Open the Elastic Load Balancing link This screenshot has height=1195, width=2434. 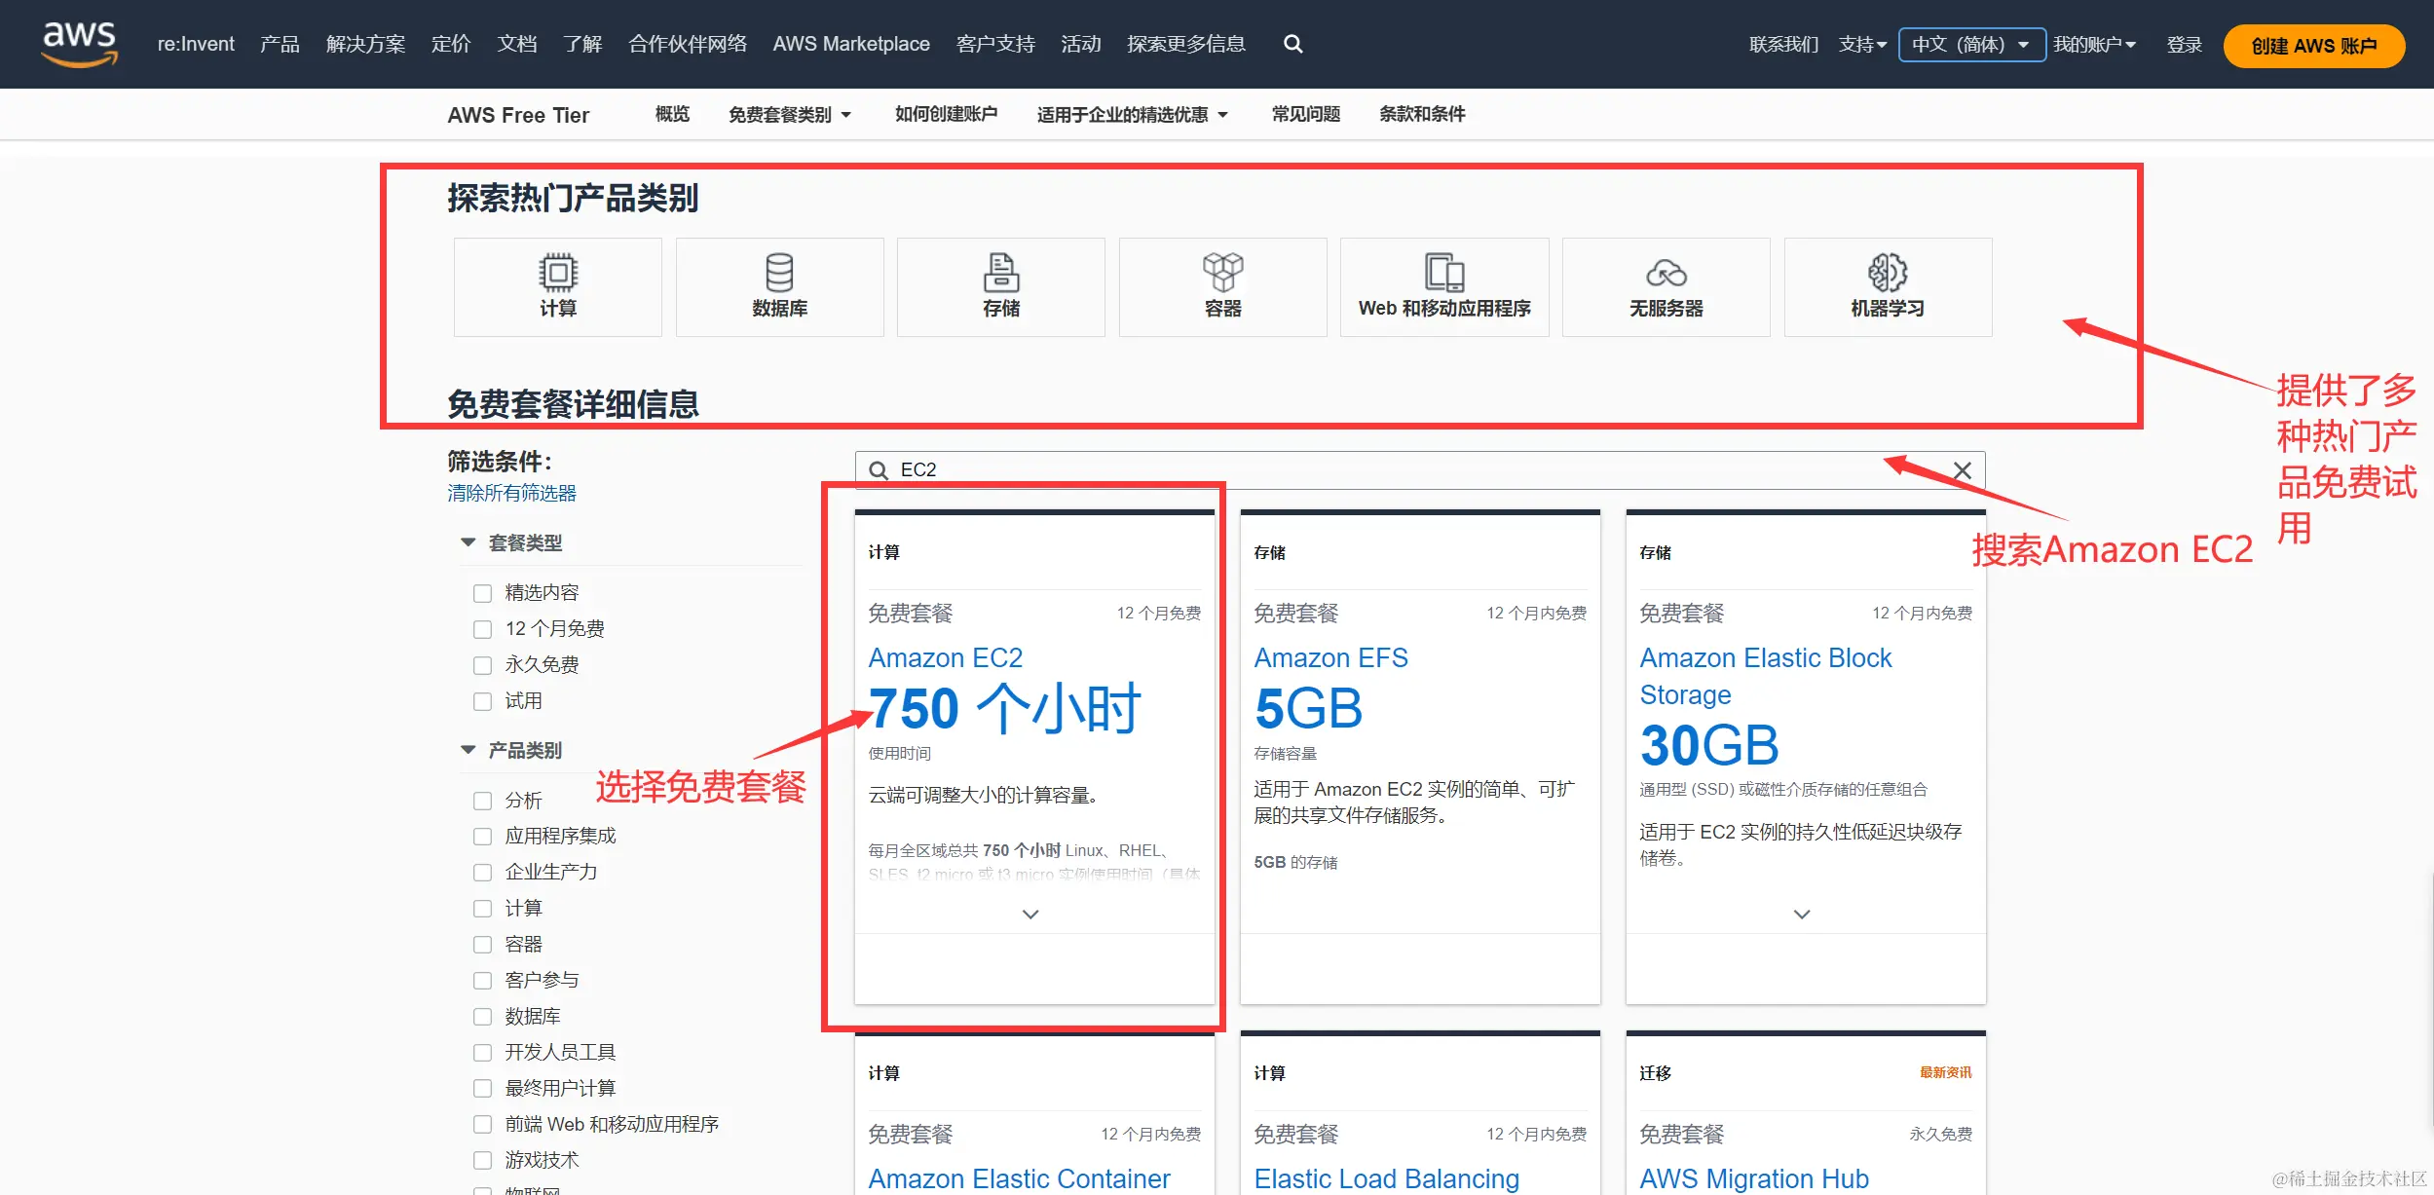click(1386, 1178)
